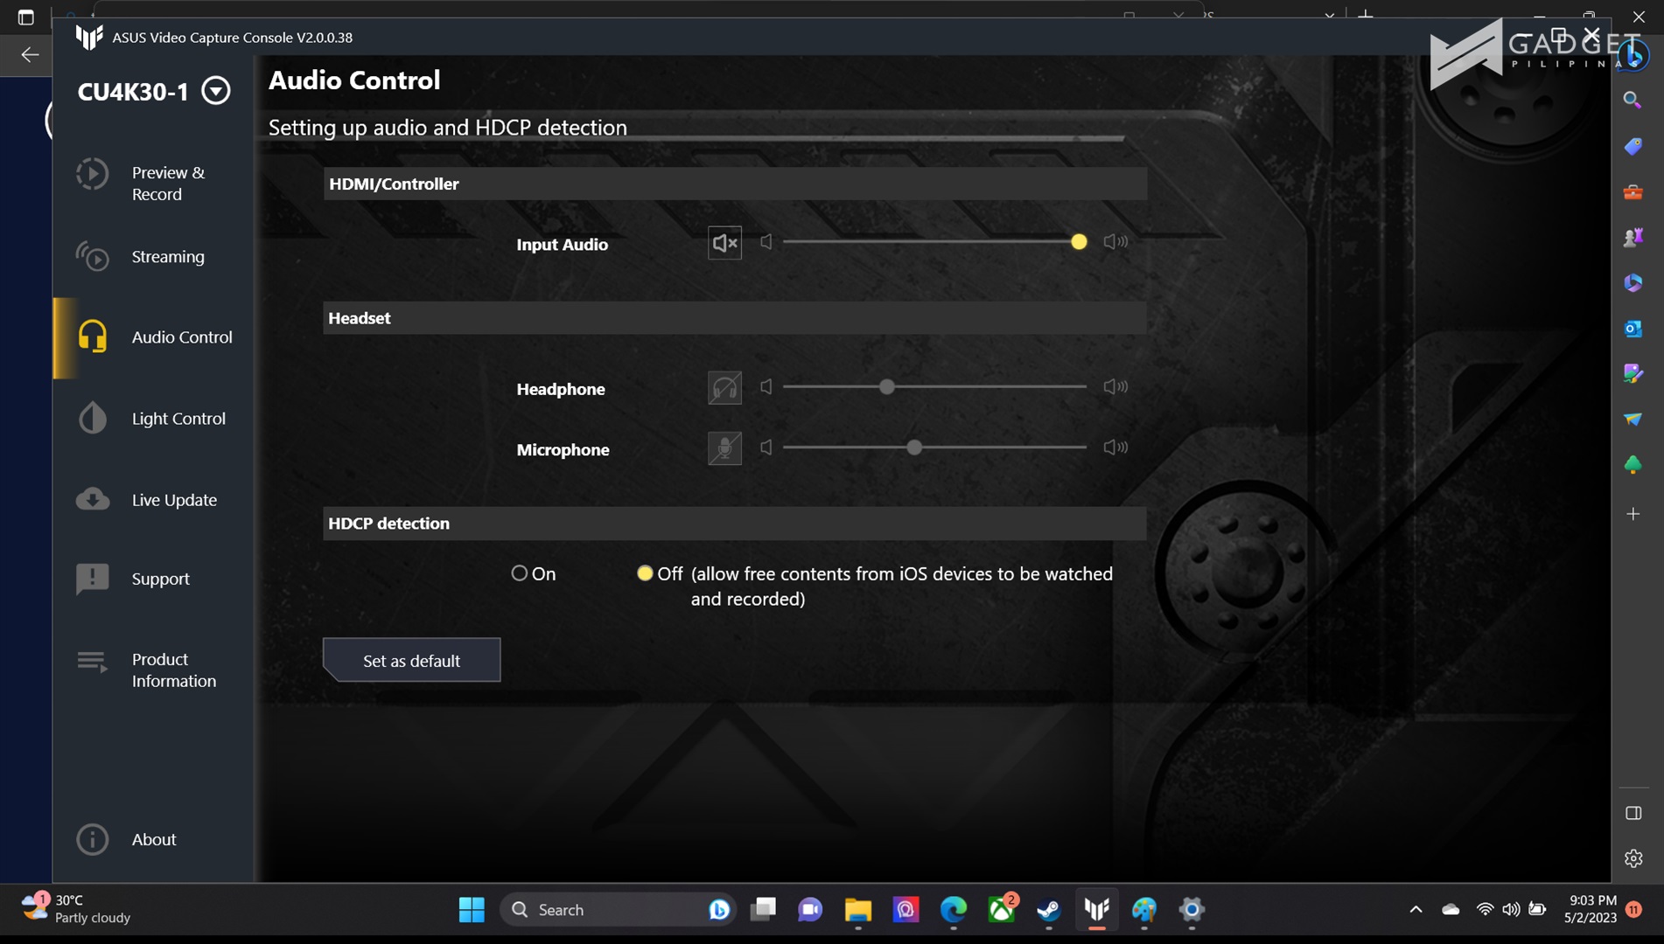Image resolution: width=1664 pixels, height=944 pixels.
Task: Toggle the Headphone mute icon
Action: pos(724,387)
